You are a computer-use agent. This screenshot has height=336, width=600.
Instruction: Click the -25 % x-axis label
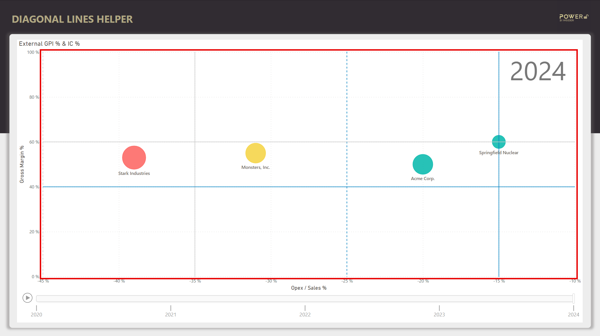coord(347,281)
